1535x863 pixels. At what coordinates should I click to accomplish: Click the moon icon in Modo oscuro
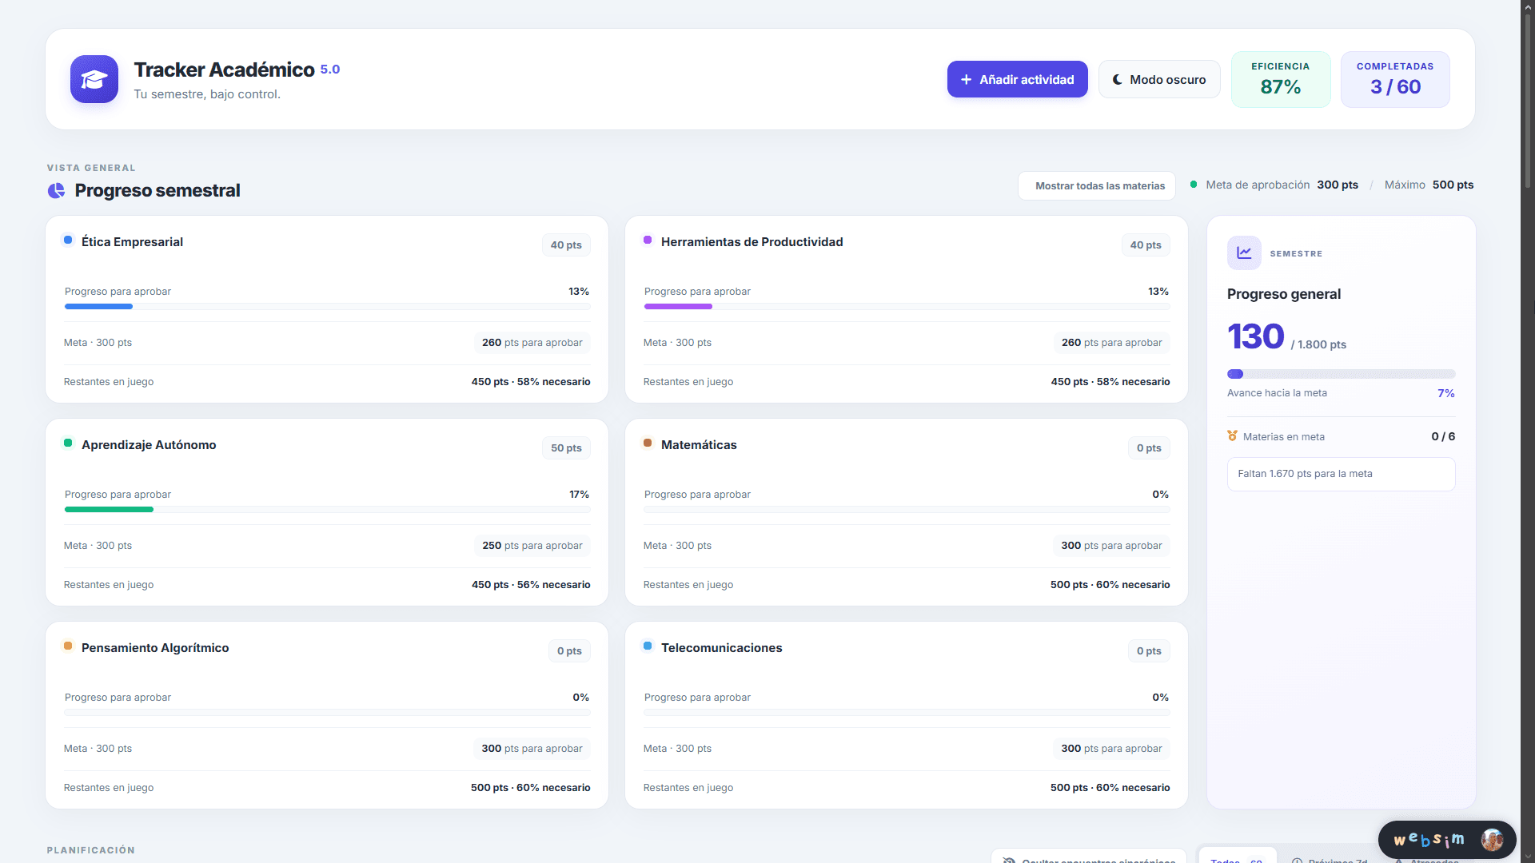click(x=1118, y=80)
